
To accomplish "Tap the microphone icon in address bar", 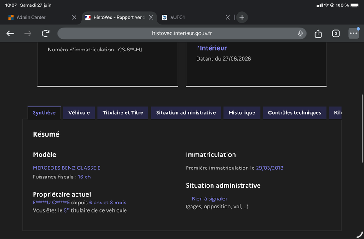I will [x=300, y=33].
